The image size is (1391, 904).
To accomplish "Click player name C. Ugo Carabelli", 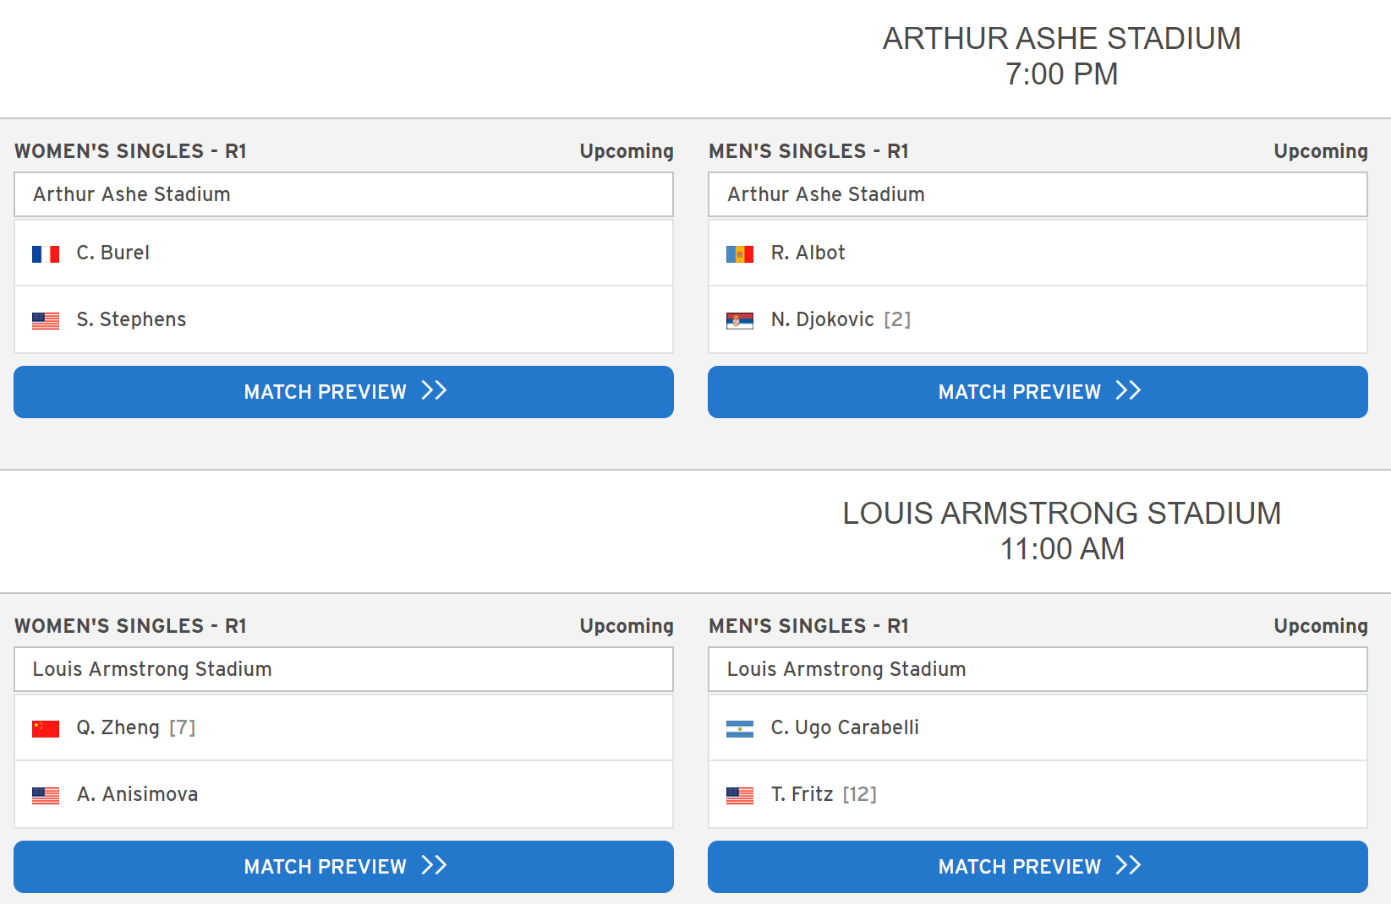I will [845, 727].
